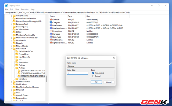Expand the LanguagePack key
Screen dimensions: 172x106
coord(12,24)
